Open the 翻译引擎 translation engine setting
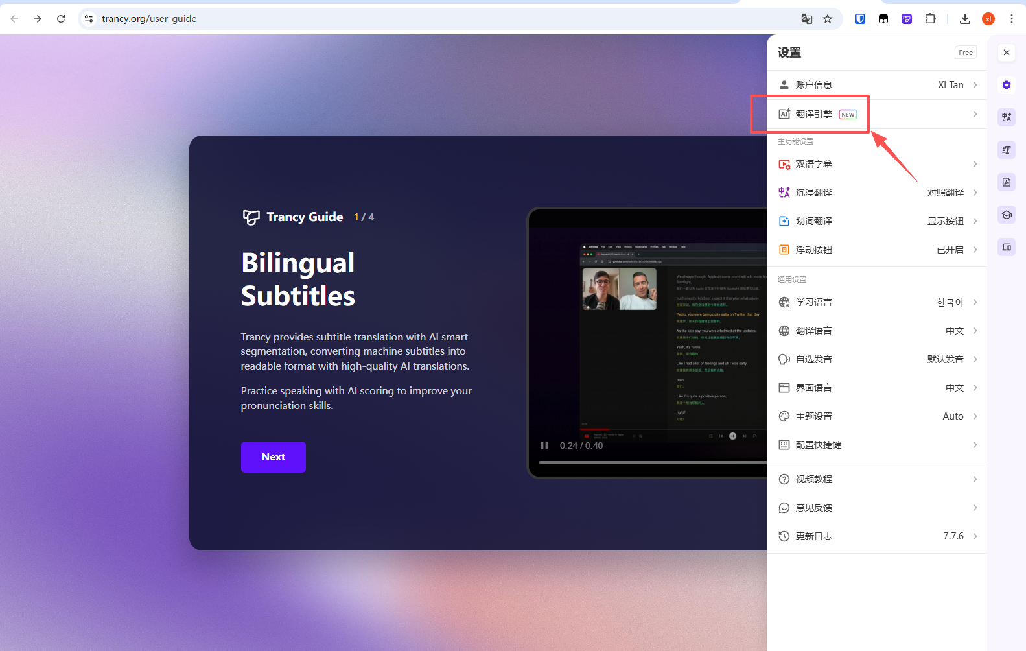Image resolution: width=1026 pixels, height=651 pixels. pyautogui.click(x=877, y=114)
